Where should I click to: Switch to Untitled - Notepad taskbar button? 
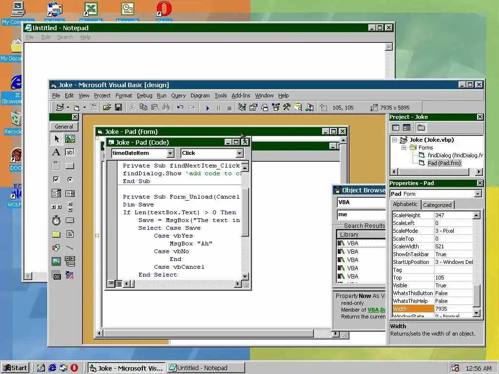206,368
